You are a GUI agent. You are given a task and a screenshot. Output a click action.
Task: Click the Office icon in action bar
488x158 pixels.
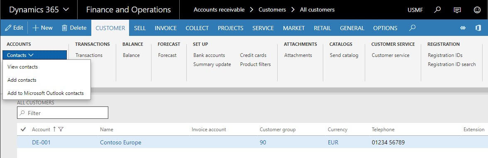(x=478, y=28)
